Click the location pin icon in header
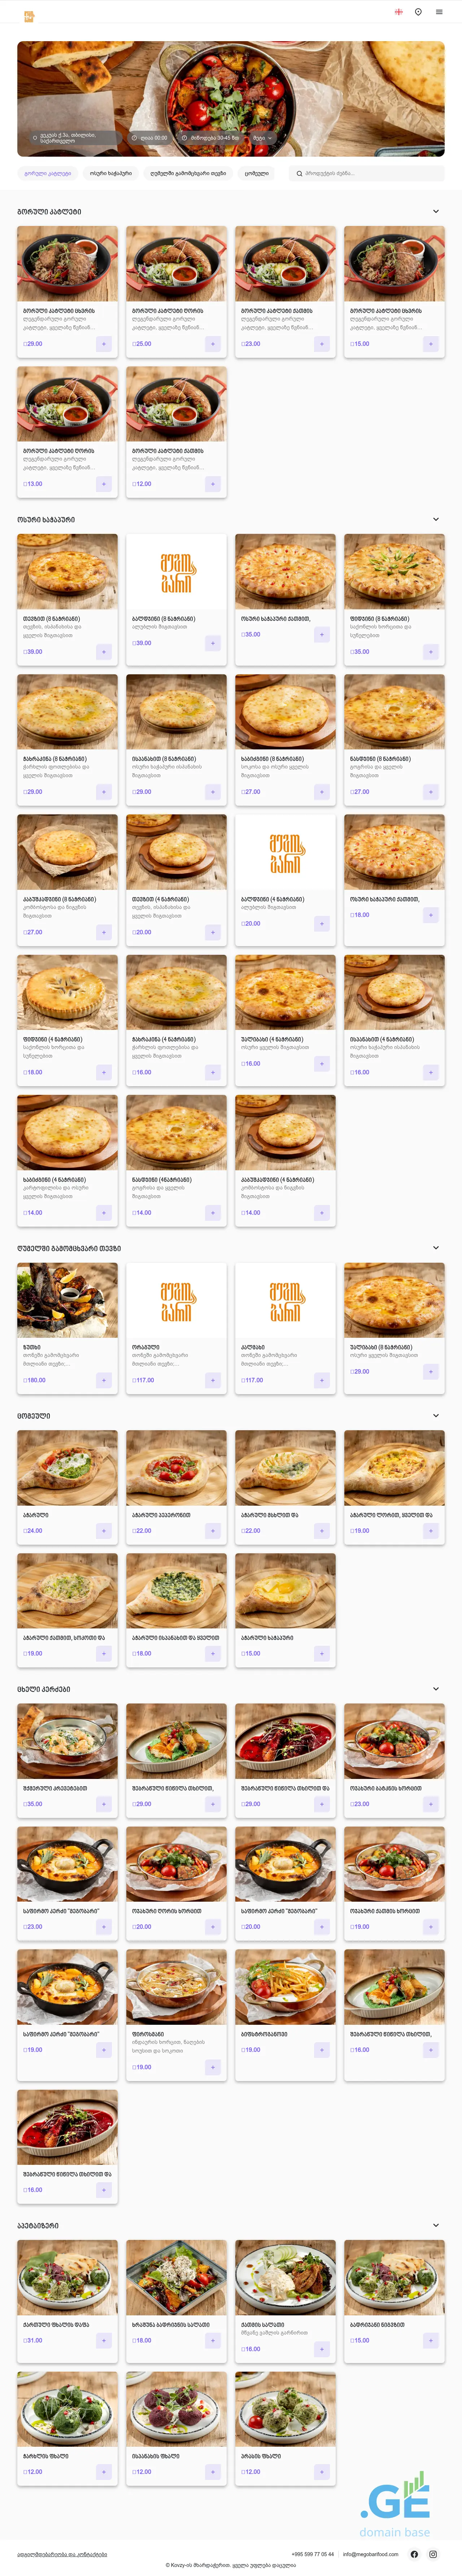The image size is (462, 2576). 418,12
